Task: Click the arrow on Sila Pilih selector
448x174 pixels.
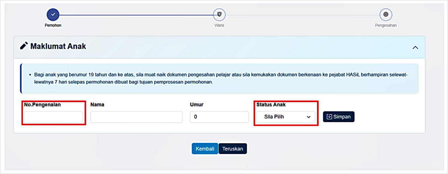Action: coord(308,117)
